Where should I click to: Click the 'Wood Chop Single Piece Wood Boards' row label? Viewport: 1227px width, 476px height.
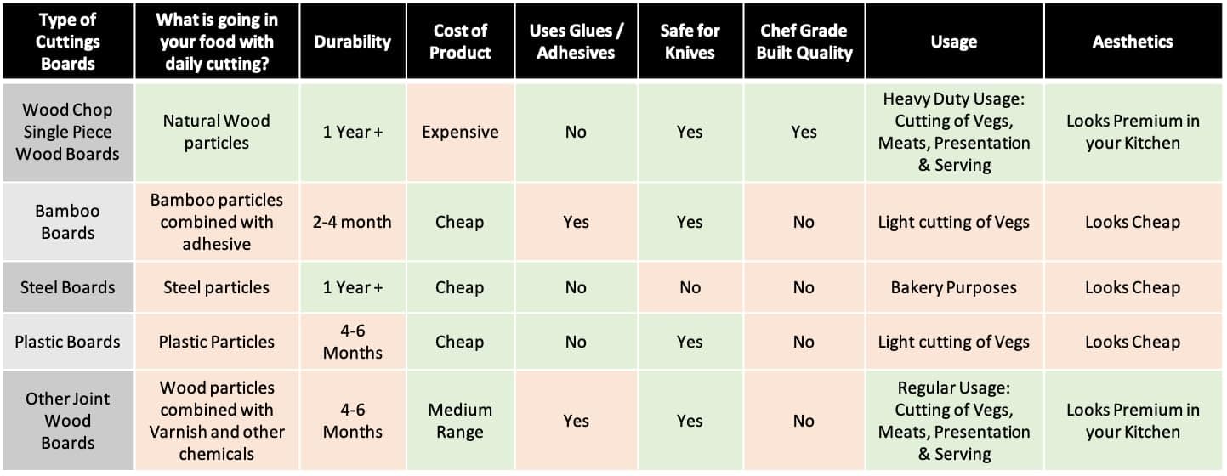point(68,132)
